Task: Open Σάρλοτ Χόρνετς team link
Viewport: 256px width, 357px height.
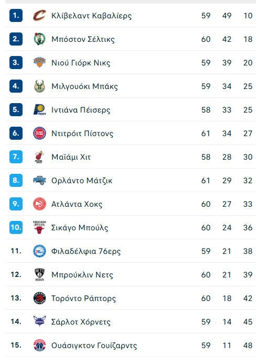Action: 81,322
